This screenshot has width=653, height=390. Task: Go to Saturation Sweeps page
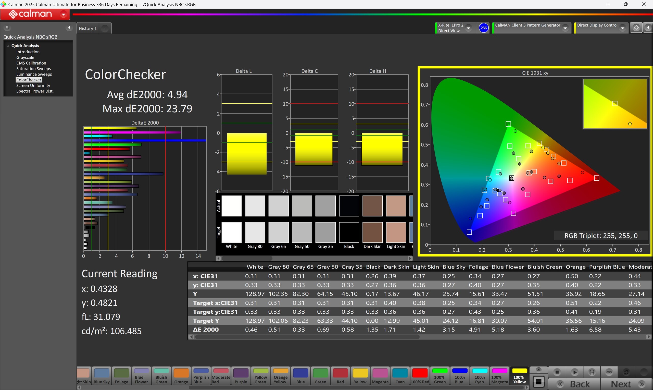(x=33, y=69)
